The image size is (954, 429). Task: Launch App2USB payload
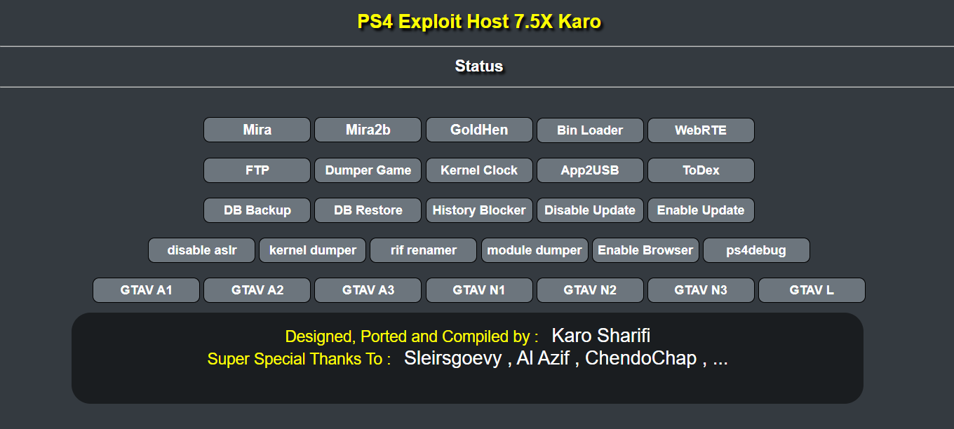coord(590,170)
